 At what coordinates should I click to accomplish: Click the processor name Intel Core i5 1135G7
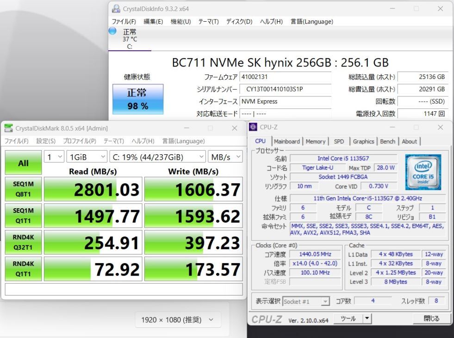[x=343, y=158]
